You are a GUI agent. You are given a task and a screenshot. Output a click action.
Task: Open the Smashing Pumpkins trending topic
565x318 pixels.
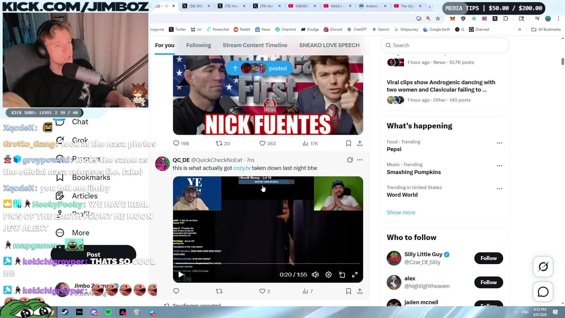[414, 172]
